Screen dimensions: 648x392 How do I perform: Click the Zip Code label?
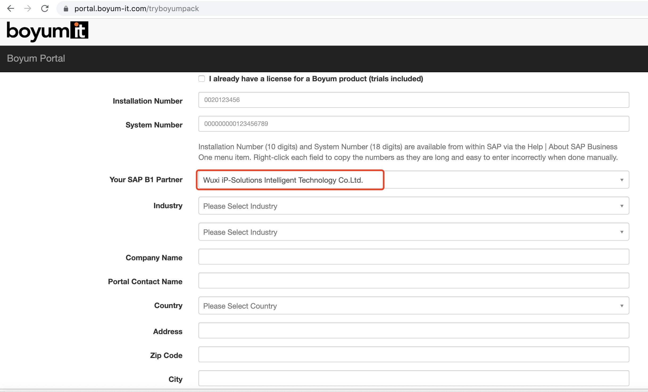point(166,355)
